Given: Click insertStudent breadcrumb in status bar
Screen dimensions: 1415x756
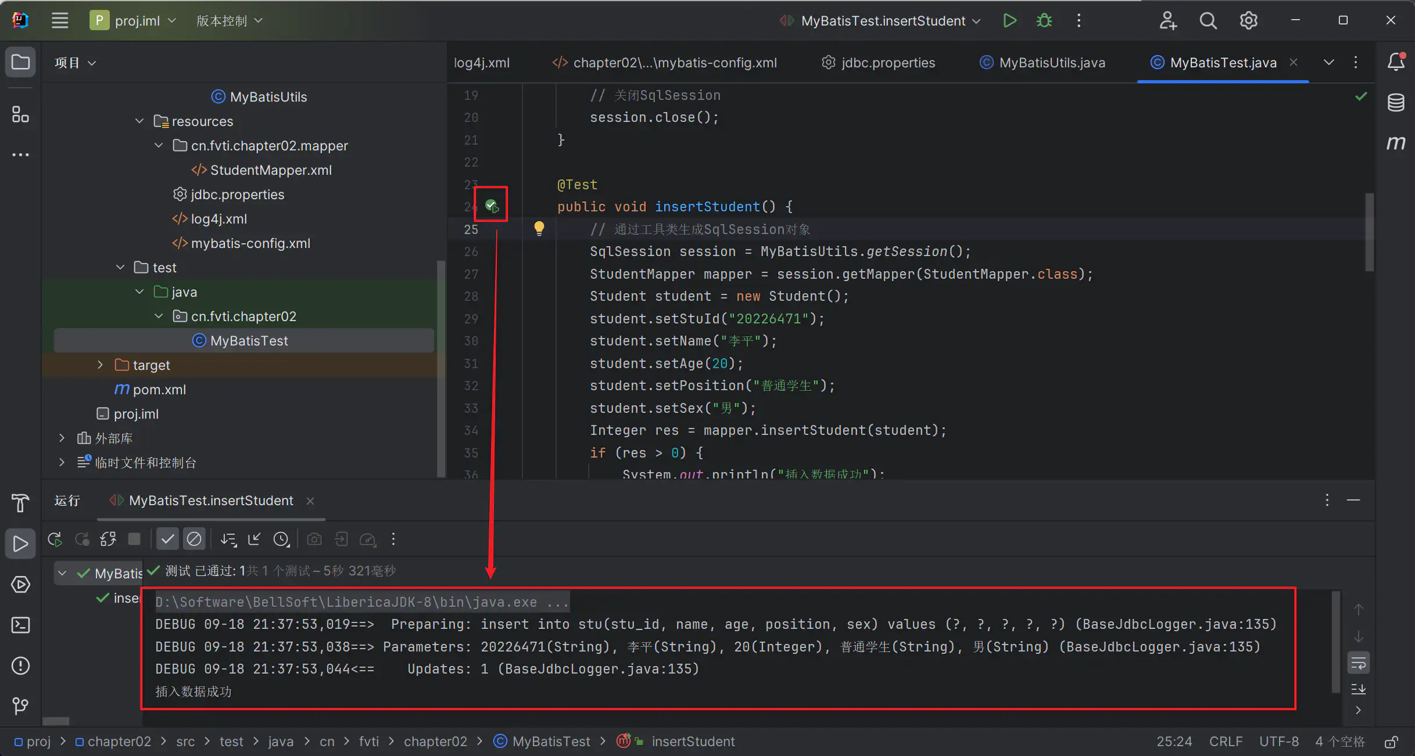Looking at the screenshot, I should [x=693, y=742].
